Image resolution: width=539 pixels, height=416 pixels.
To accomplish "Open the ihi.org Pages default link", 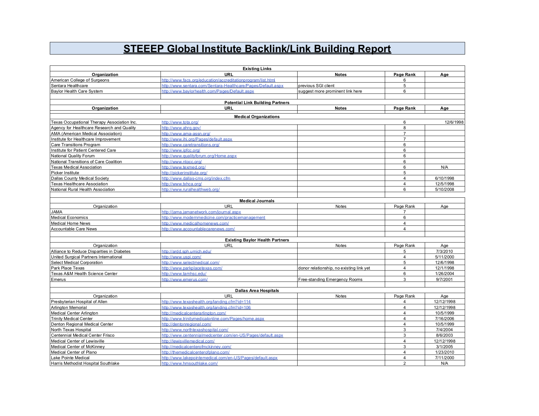I will pos(197,139).
